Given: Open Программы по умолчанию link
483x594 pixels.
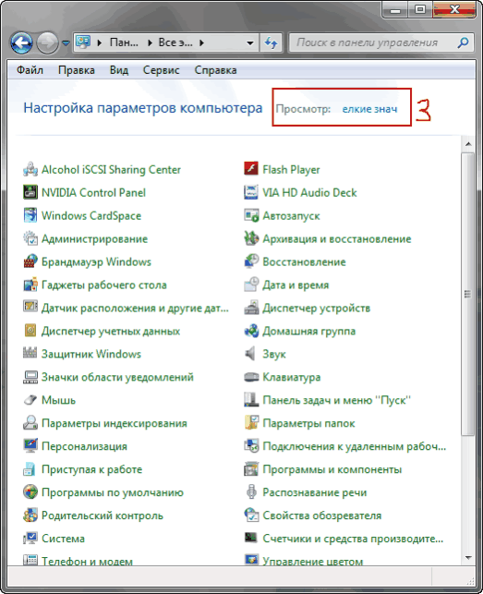Looking at the screenshot, I should (113, 492).
